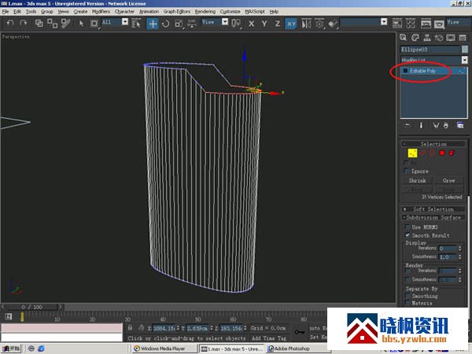This screenshot has height=354, width=472.
Task: Select the Border sub-object level icon
Action: (x=432, y=153)
